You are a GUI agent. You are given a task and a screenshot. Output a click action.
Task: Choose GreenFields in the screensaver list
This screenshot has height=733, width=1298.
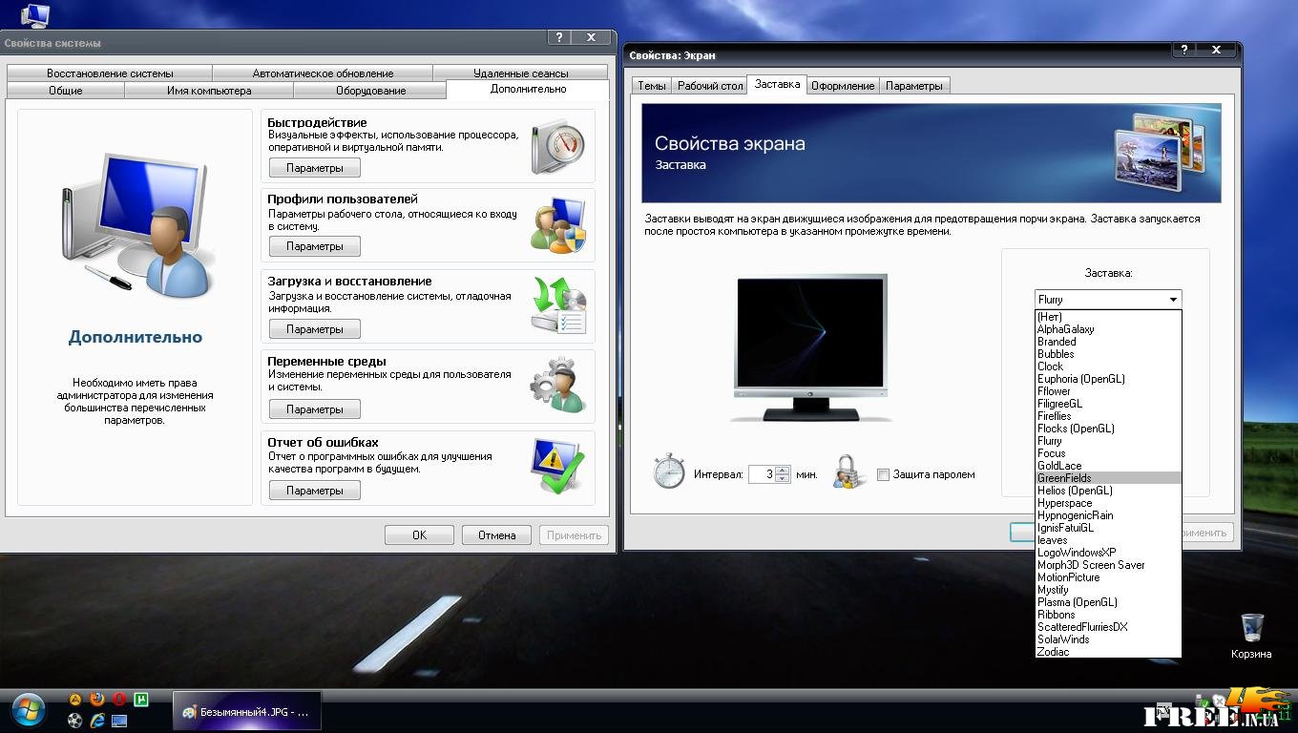(x=1108, y=478)
